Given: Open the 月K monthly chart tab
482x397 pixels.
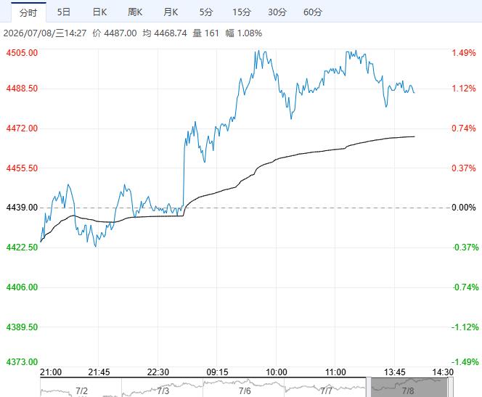Looking at the screenshot, I should pos(171,12).
